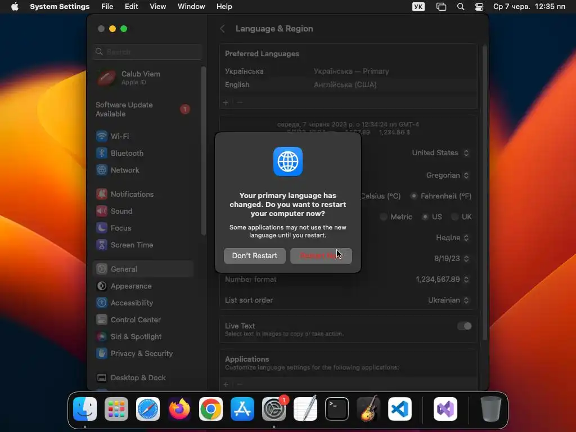This screenshot has height=432, width=576.
Task: Open first day of week dropdown Неділя
Action: tap(452, 238)
